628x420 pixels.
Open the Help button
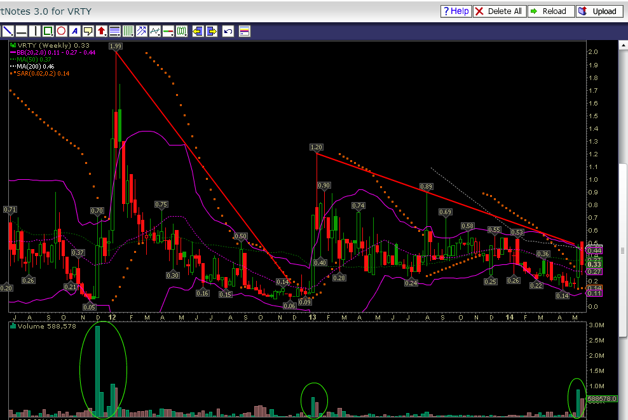456,11
